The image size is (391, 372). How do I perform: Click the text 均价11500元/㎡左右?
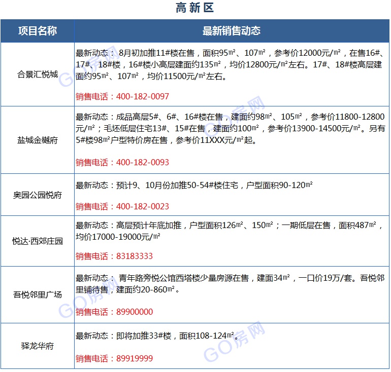[184, 76]
